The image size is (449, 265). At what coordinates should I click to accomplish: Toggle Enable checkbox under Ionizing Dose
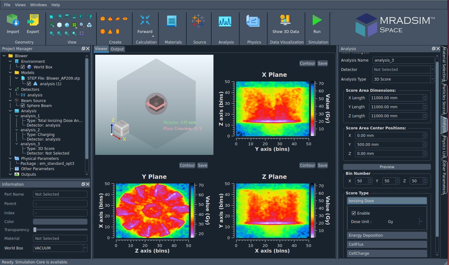[353, 213]
